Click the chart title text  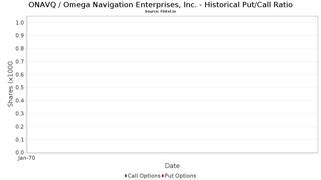(x=160, y=5)
